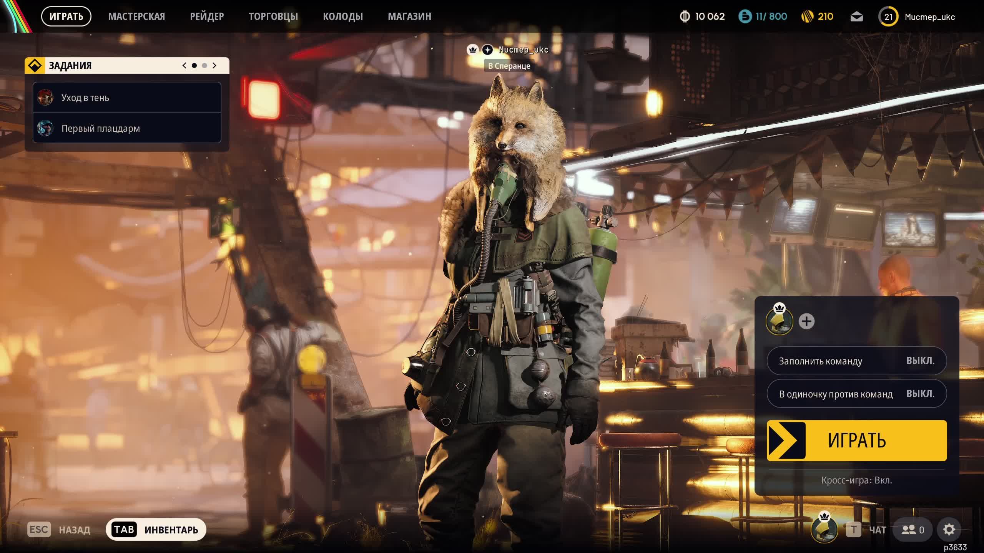The image size is (984, 553).
Task: Click the settings gear icon
Action: 949,530
